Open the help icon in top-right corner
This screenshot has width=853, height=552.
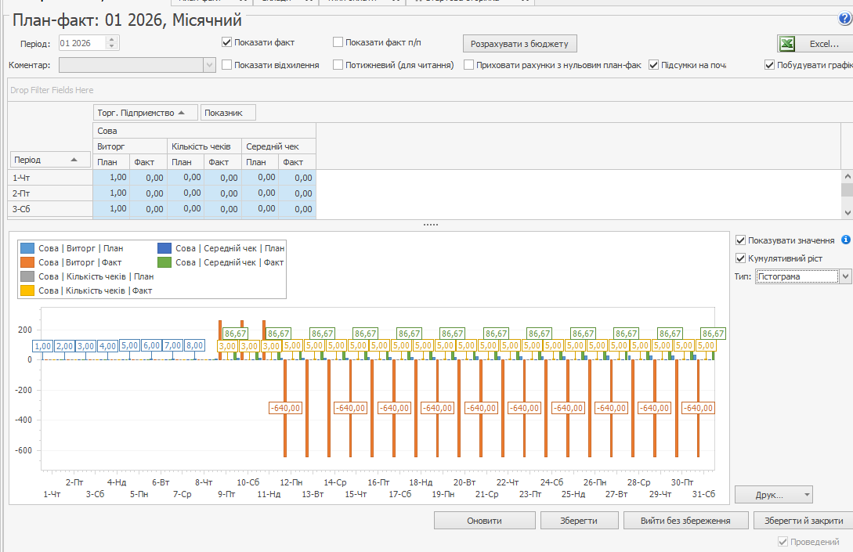click(x=844, y=20)
